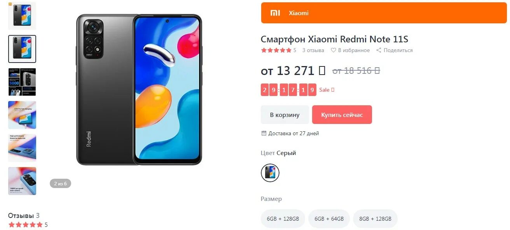The width and height of the screenshot is (510, 230).
Task: Click the five-star product rating
Action: [x=276, y=50]
